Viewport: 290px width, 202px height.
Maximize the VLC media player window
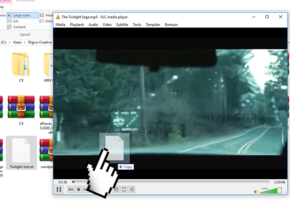267,17
